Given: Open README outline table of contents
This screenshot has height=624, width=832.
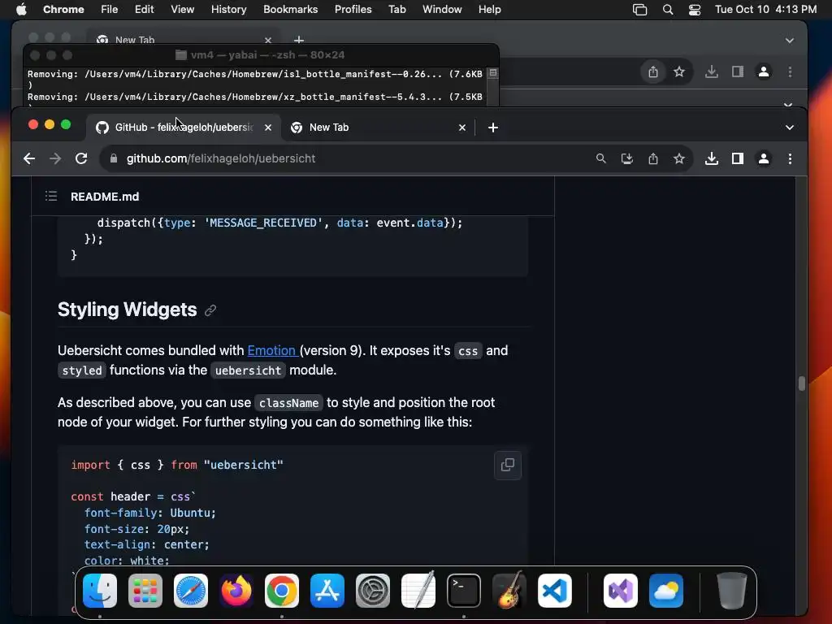Looking at the screenshot, I should point(51,197).
